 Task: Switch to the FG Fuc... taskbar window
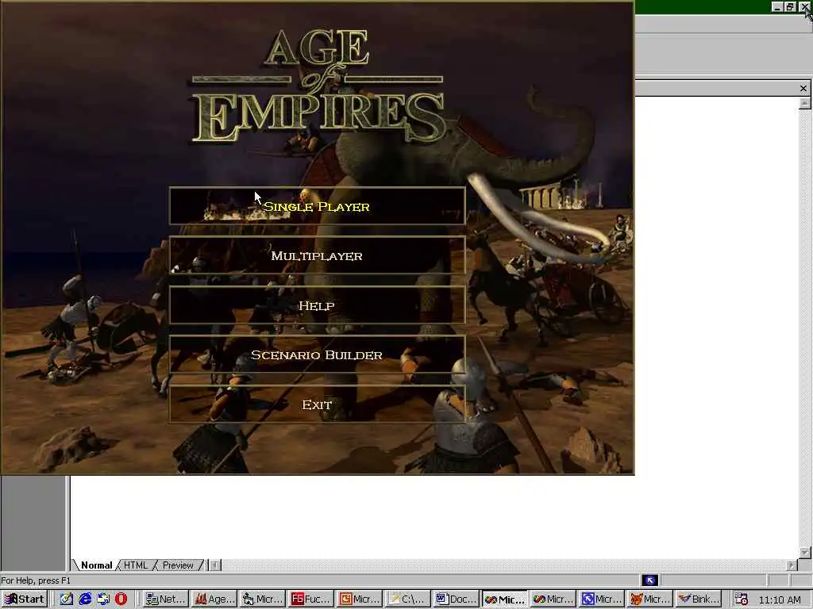point(310,599)
